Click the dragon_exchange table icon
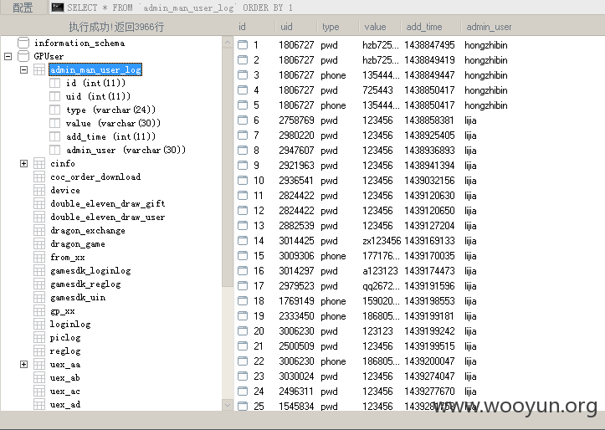This screenshot has height=430, width=605. point(39,231)
